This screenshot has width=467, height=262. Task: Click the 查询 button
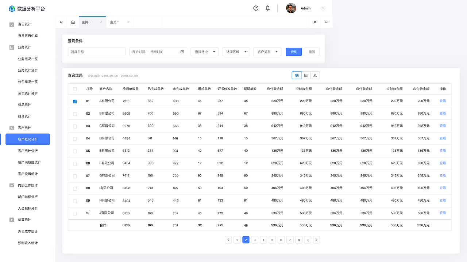[294, 52]
